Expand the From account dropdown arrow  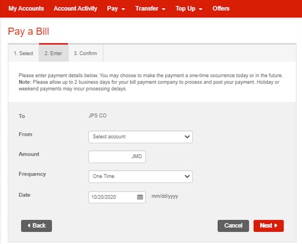[x=187, y=137]
